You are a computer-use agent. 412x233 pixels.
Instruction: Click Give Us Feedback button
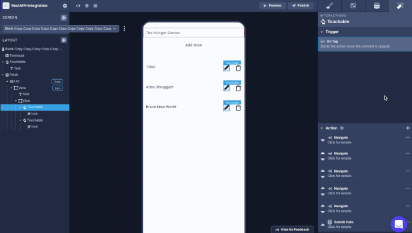click(x=292, y=230)
